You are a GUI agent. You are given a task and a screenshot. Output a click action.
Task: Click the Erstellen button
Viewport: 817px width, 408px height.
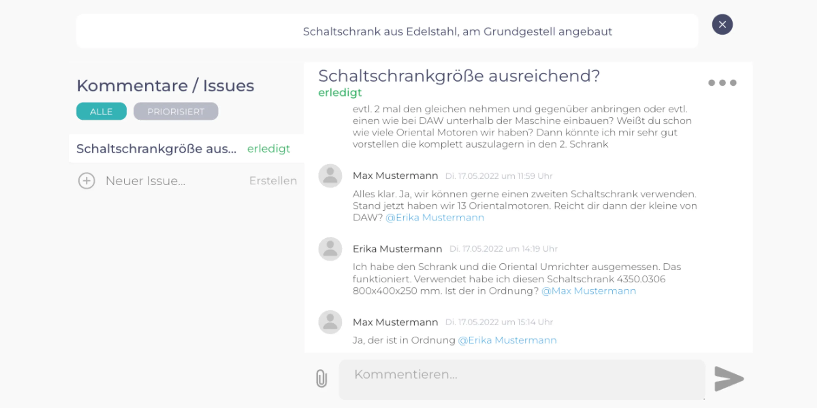tap(273, 181)
